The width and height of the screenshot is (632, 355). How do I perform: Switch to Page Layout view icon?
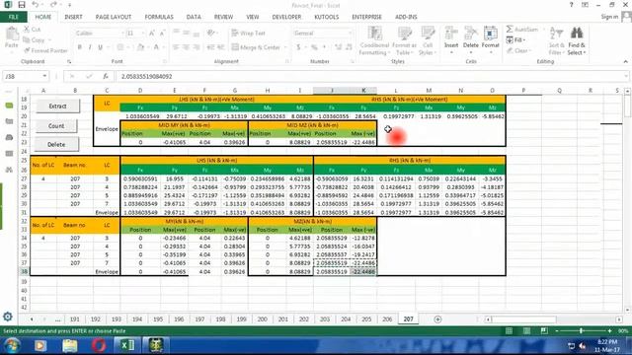(526, 331)
